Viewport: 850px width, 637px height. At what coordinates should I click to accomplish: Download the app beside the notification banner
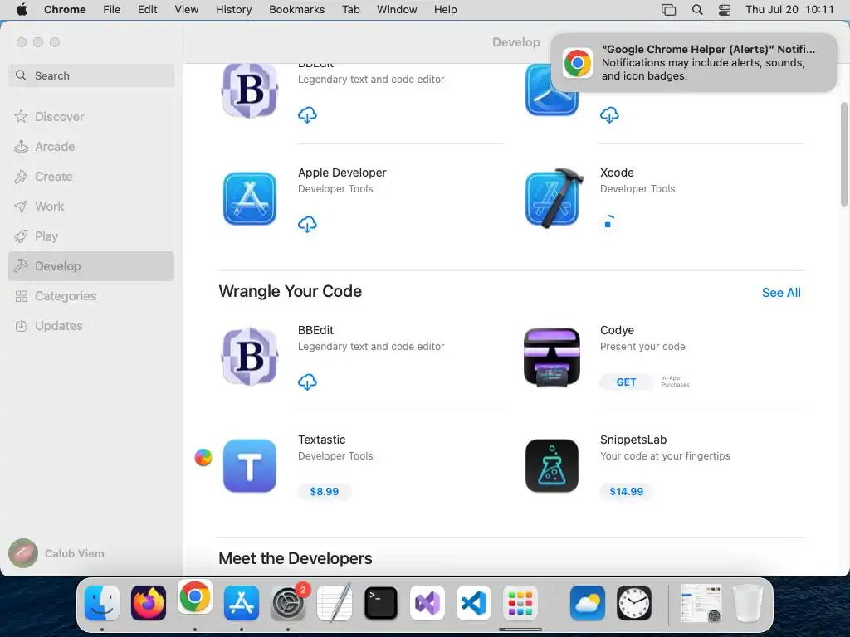[609, 114]
